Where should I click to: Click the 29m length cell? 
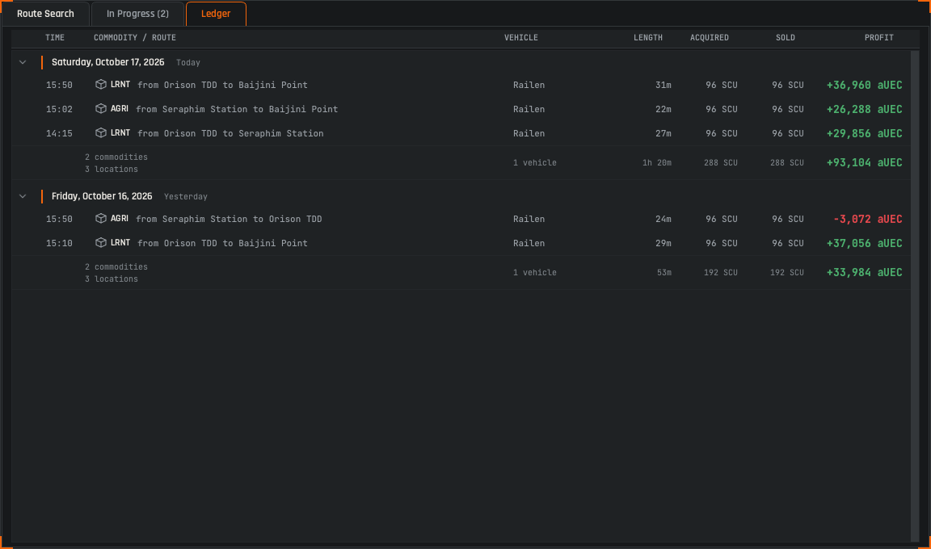[x=663, y=243]
